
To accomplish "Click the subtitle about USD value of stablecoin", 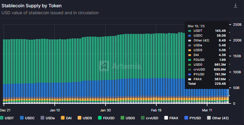I will point(50,13).
